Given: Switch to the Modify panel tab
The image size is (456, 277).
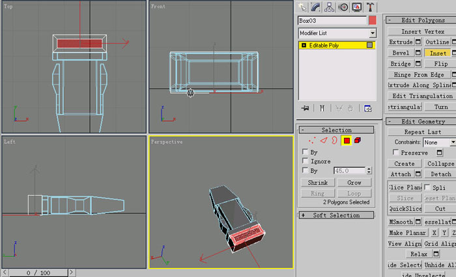Looking at the screenshot, I should click(315, 7).
